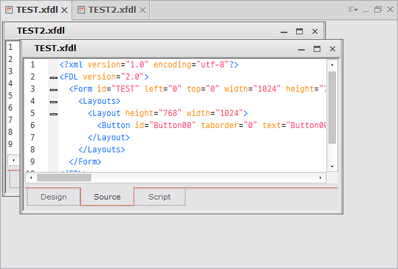This screenshot has height=269, width=398.
Task: Click the TEST2.xfdl tab file icon
Action: (x=81, y=10)
